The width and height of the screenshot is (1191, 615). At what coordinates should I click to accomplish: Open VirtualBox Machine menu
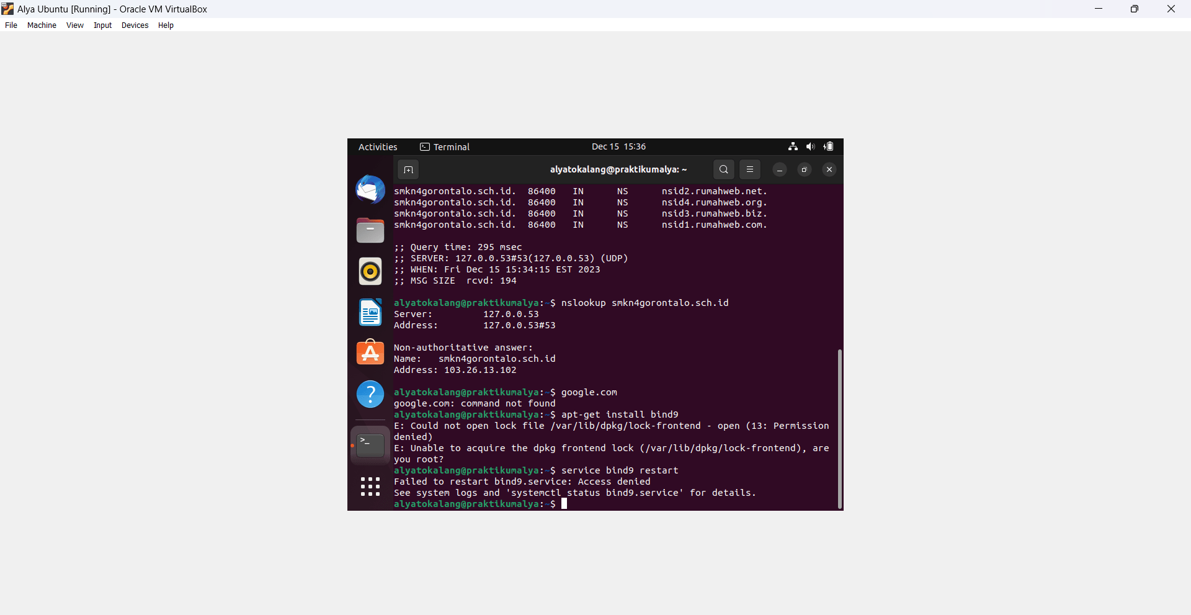pyautogui.click(x=42, y=25)
